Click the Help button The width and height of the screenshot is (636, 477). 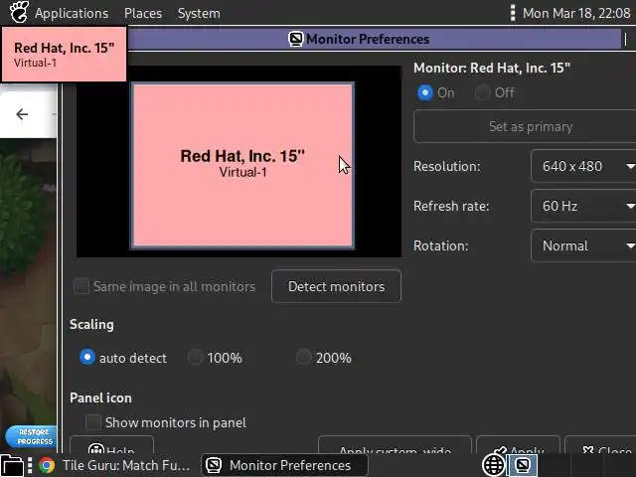[111, 444]
